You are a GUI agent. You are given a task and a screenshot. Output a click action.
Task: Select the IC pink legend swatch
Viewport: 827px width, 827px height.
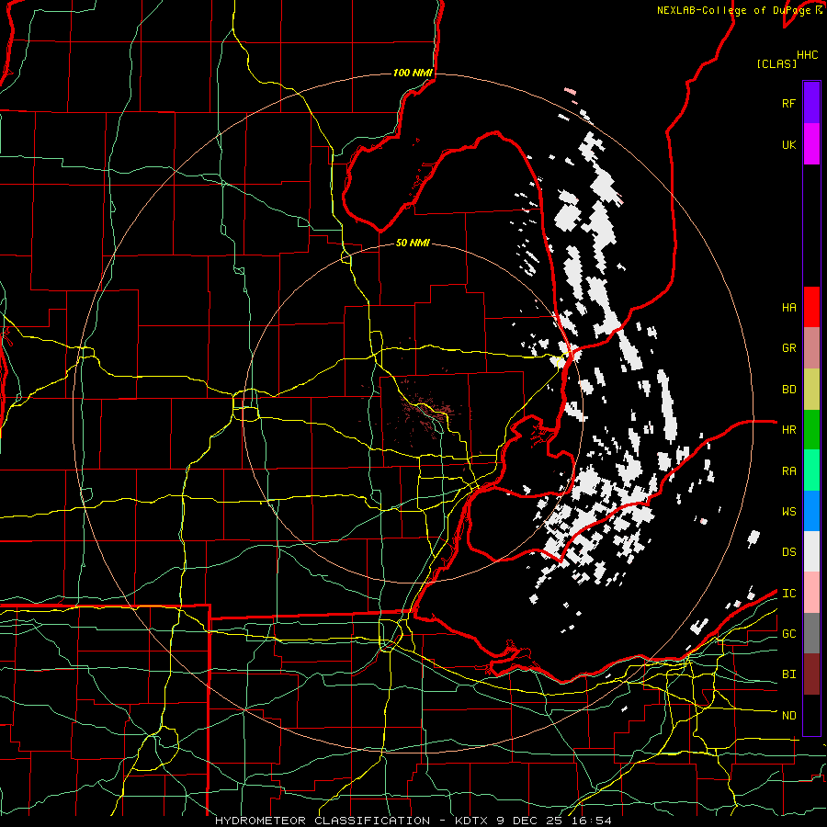tap(811, 593)
